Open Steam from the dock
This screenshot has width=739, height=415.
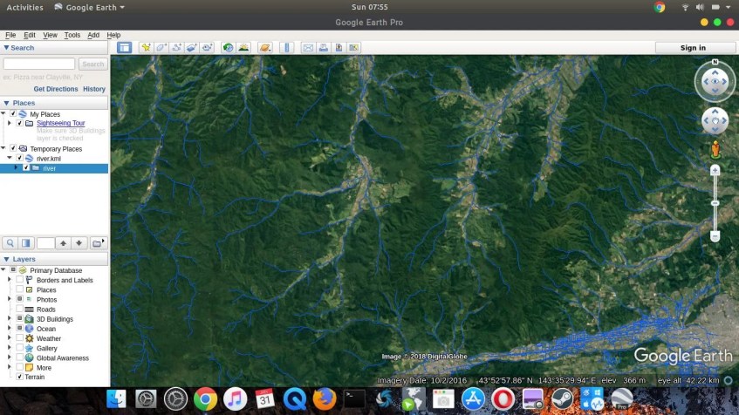click(562, 399)
